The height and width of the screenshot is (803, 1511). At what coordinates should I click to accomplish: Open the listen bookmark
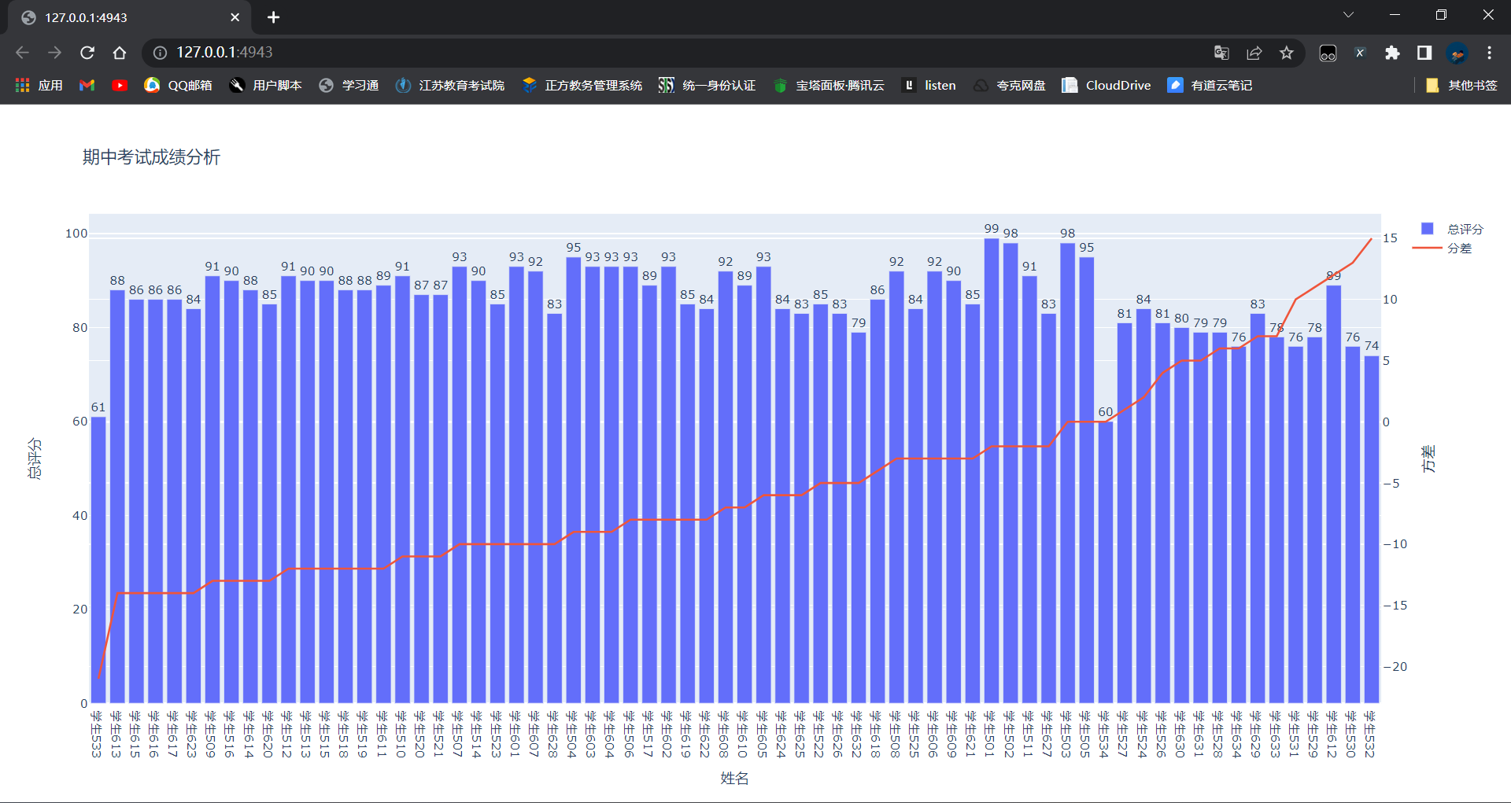(x=929, y=85)
